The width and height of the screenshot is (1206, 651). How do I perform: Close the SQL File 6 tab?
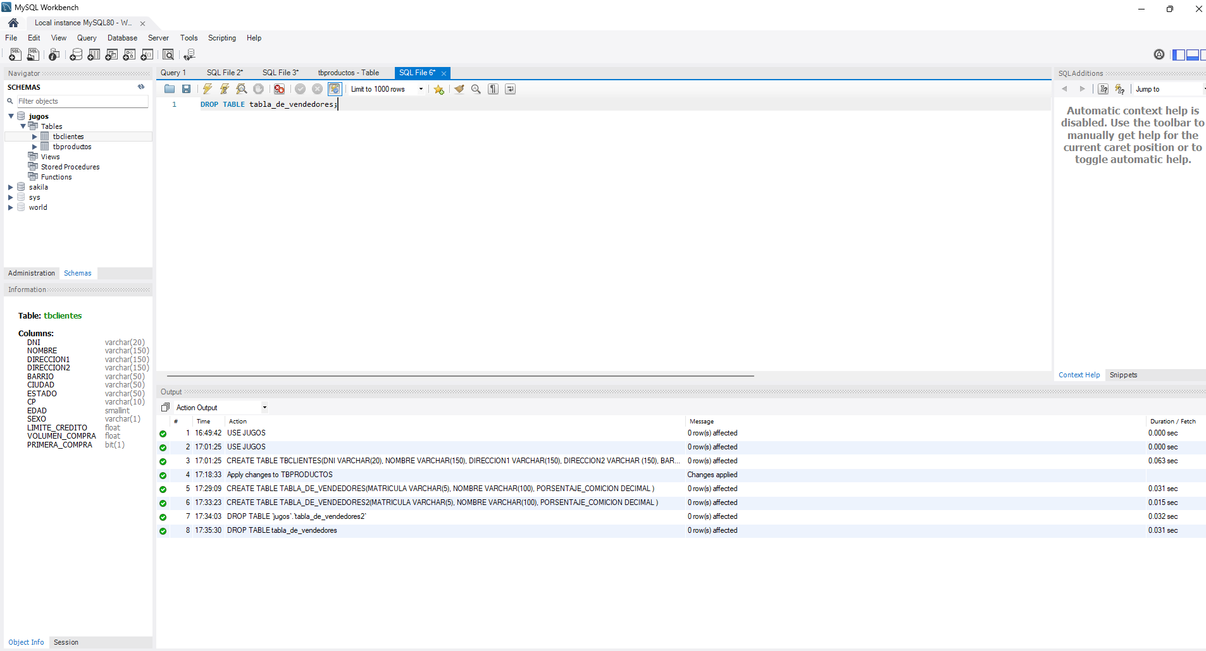tap(444, 73)
